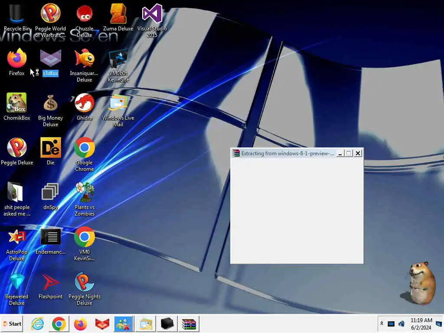
Task: Click the Start button
Action: (12, 323)
